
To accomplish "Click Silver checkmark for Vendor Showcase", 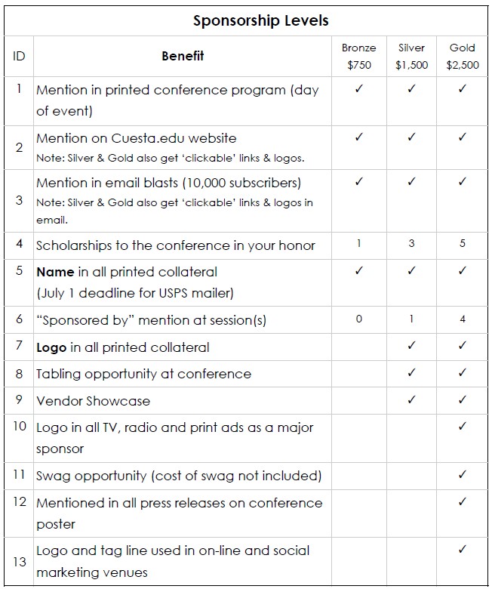I will tap(411, 399).
